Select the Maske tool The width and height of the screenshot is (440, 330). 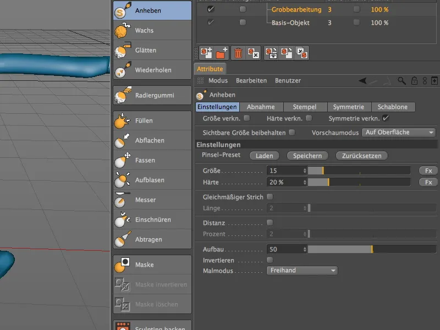click(x=152, y=265)
